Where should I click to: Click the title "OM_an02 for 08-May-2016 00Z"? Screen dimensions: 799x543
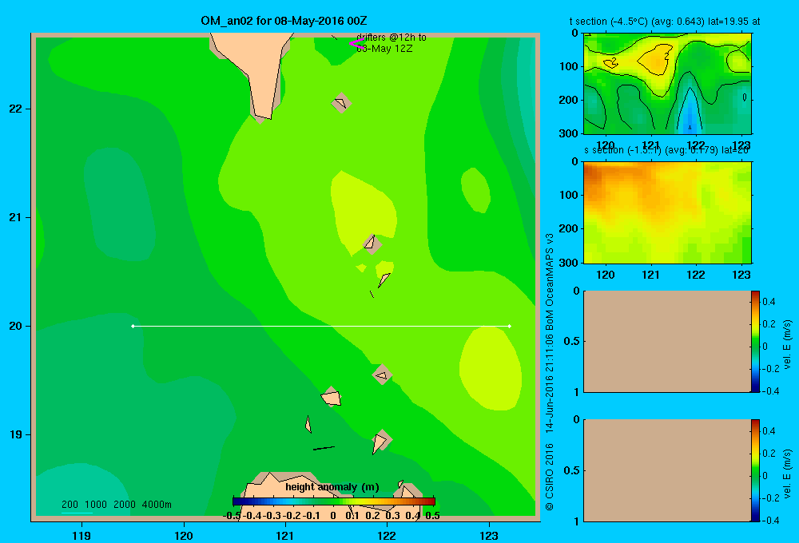[x=284, y=21]
